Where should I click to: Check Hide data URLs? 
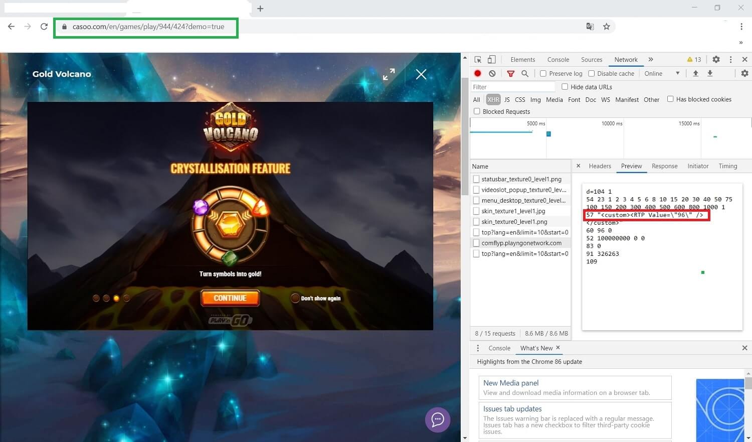coord(565,86)
